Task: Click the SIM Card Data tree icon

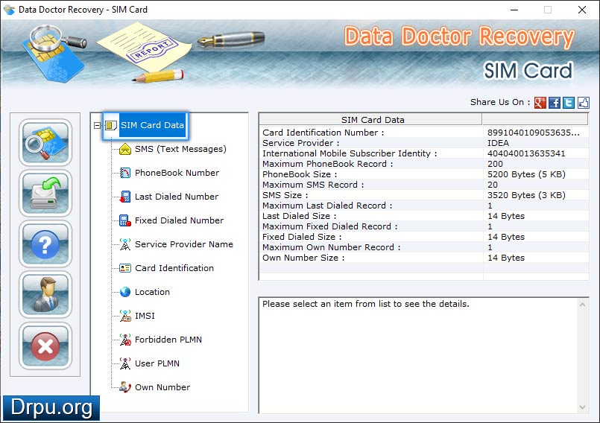Action: pyautogui.click(x=111, y=125)
